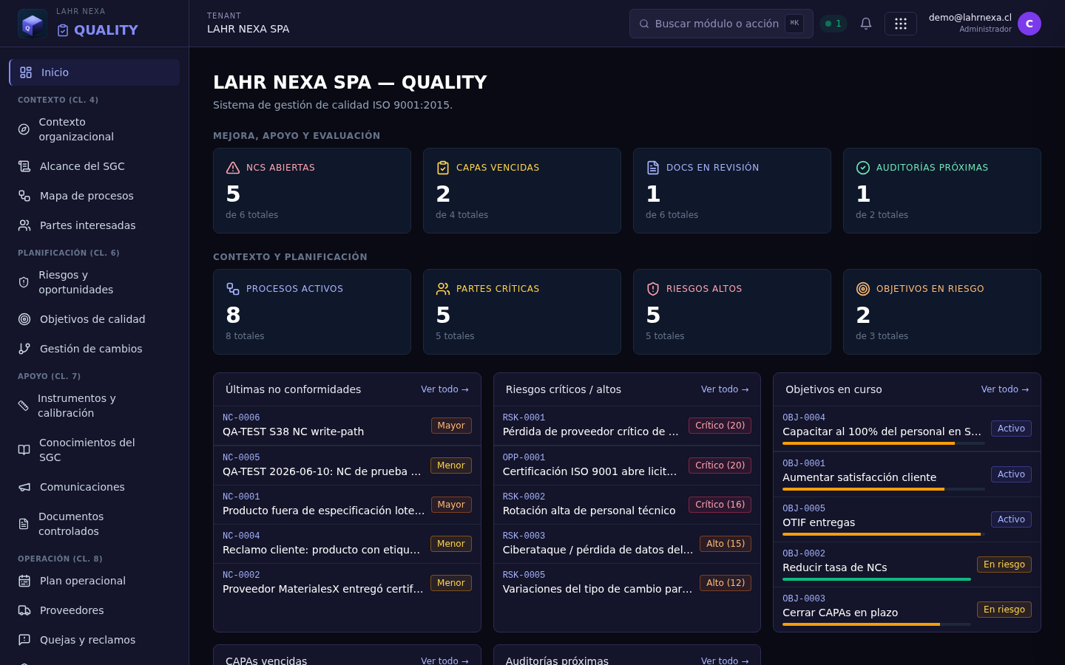Click the Mayor badge of NC-0006
Screen dimensions: 1065x665
(x=451, y=426)
